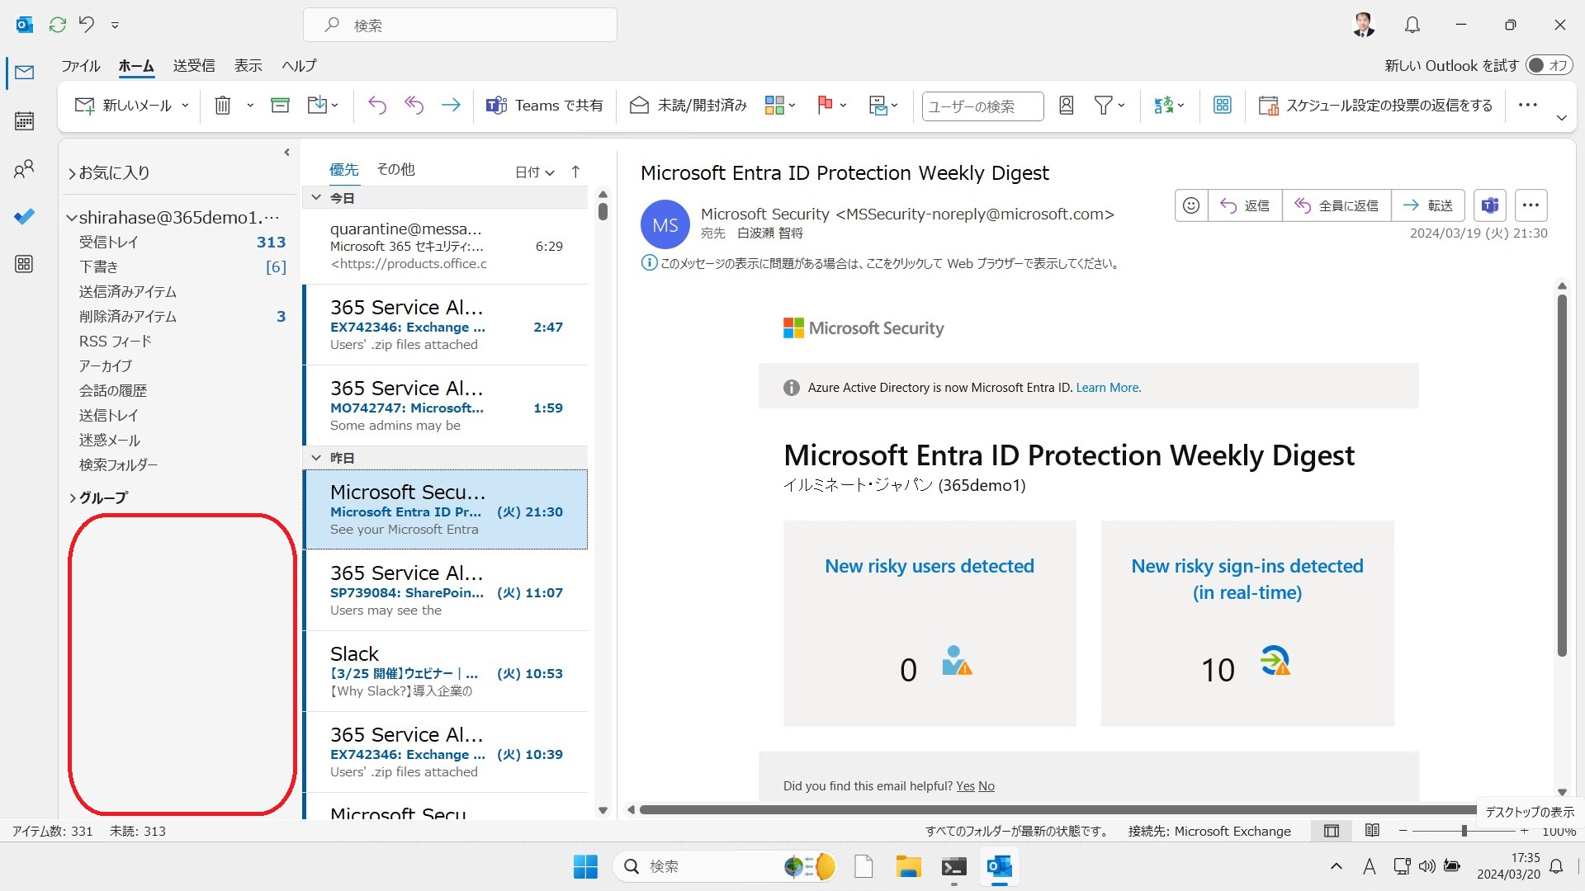
Task: Mark message as unread/read
Action: [x=688, y=106]
